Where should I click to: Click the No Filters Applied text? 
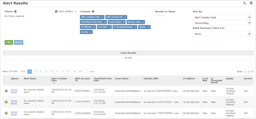tap(14, 16)
